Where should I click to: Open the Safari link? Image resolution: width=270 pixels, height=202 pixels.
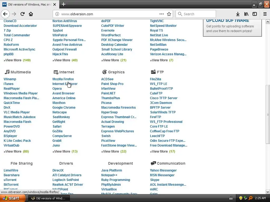click(x=57, y=127)
